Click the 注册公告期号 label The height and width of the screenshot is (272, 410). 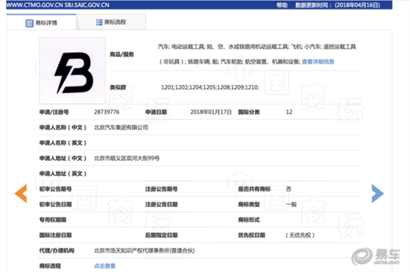(161, 189)
